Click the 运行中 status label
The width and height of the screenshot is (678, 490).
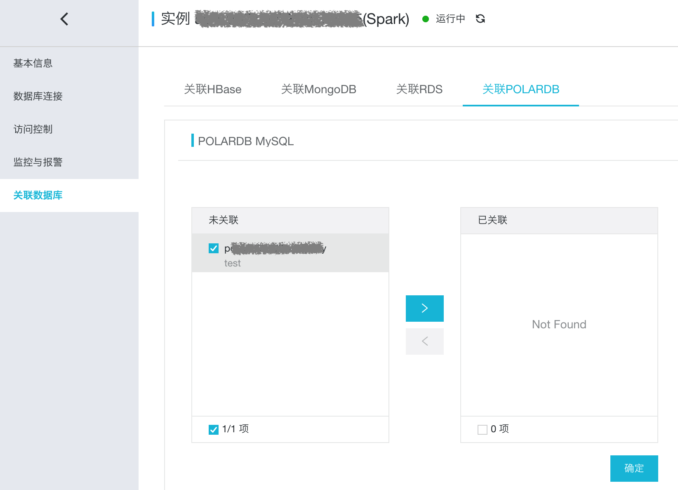pyautogui.click(x=450, y=19)
